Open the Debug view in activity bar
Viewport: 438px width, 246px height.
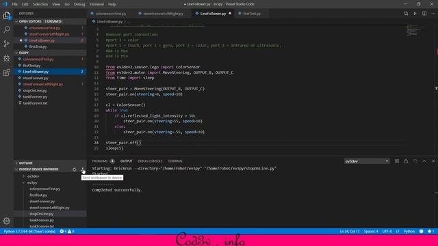coord(6,58)
